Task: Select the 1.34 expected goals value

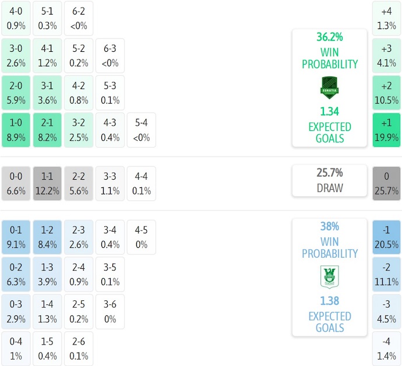Action: [x=329, y=112]
